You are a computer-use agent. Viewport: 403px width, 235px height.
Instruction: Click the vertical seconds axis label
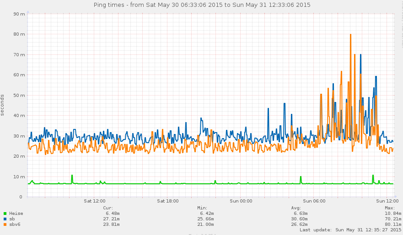point(3,105)
